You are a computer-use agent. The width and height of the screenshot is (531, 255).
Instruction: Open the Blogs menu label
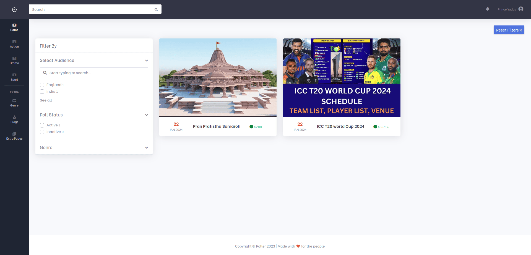point(14,122)
